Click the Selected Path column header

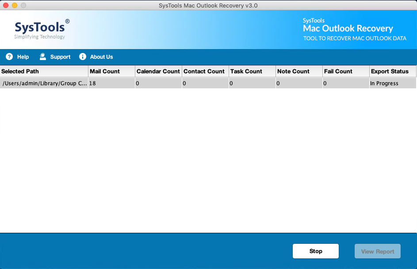pos(44,72)
